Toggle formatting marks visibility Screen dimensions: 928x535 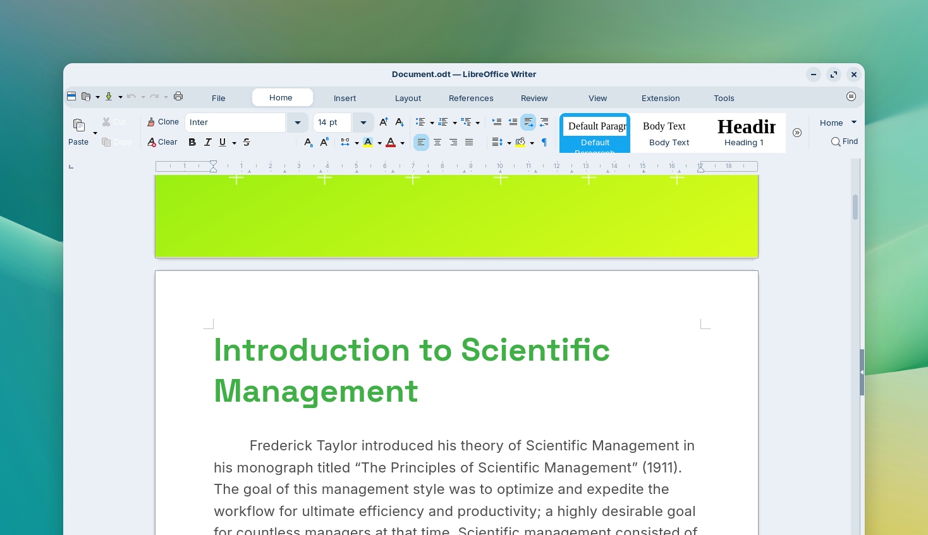tap(544, 143)
